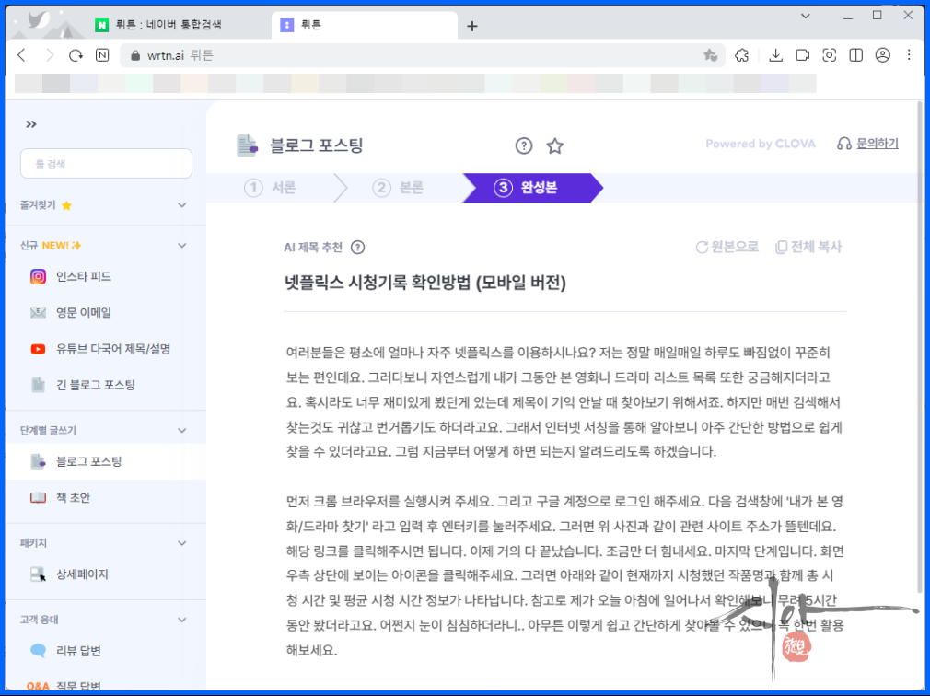The image size is (930, 696).
Task: Collapse the 패키지 section chevron
Action: [x=182, y=543]
